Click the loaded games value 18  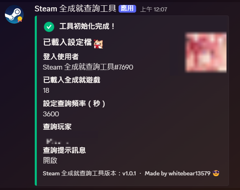pyautogui.click(x=46, y=90)
